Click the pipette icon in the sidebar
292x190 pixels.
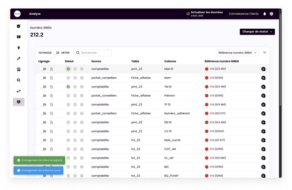point(19,59)
